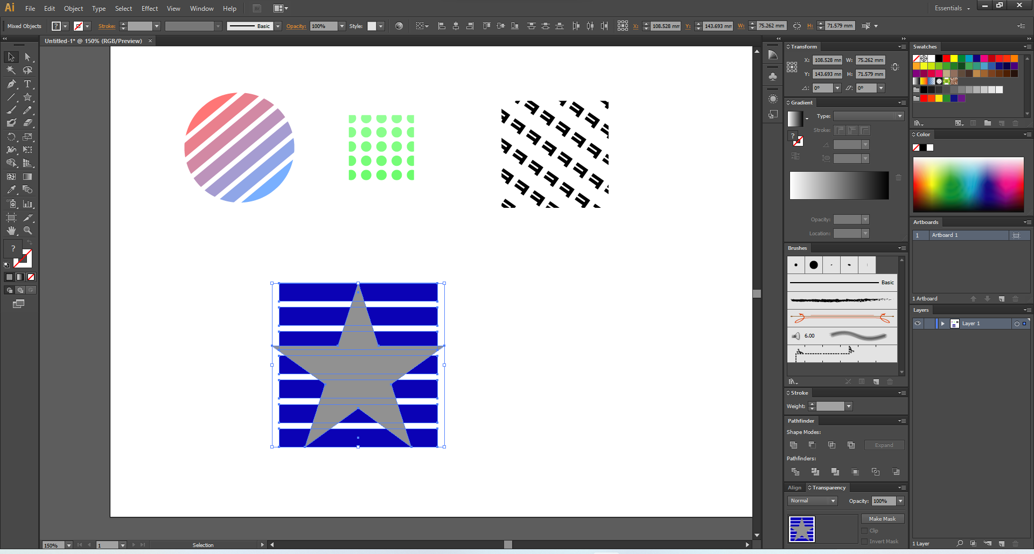Toggle Draw Behind mode button
The height and width of the screenshot is (554, 1034).
click(20, 290)
